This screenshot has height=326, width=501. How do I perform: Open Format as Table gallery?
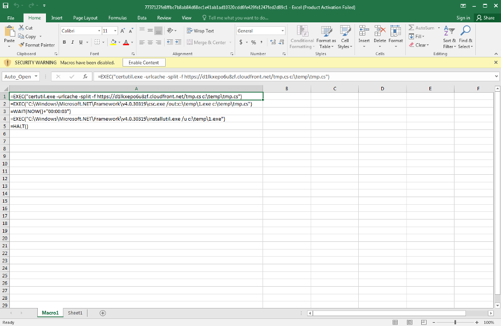(326, 37)
